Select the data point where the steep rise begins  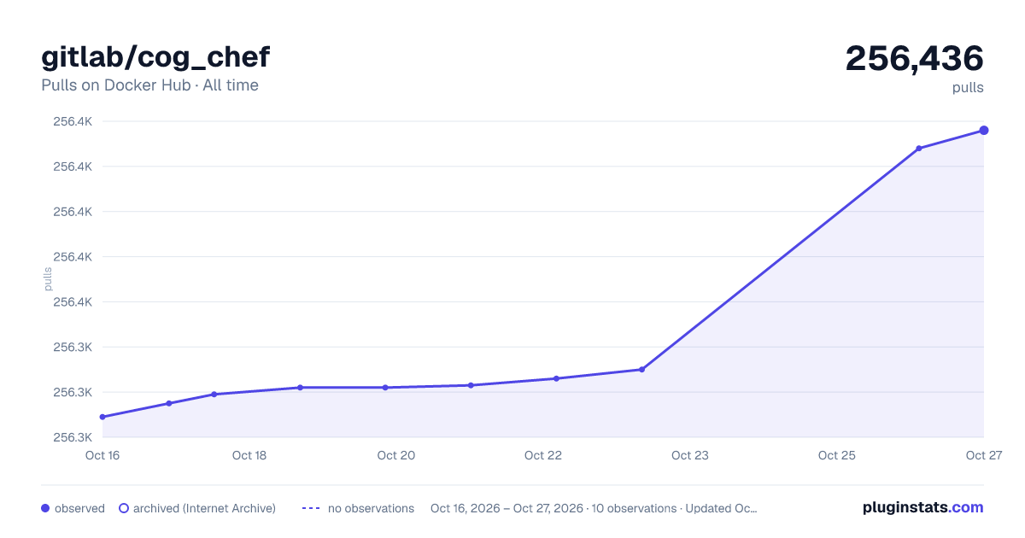[x=641, y=370]
